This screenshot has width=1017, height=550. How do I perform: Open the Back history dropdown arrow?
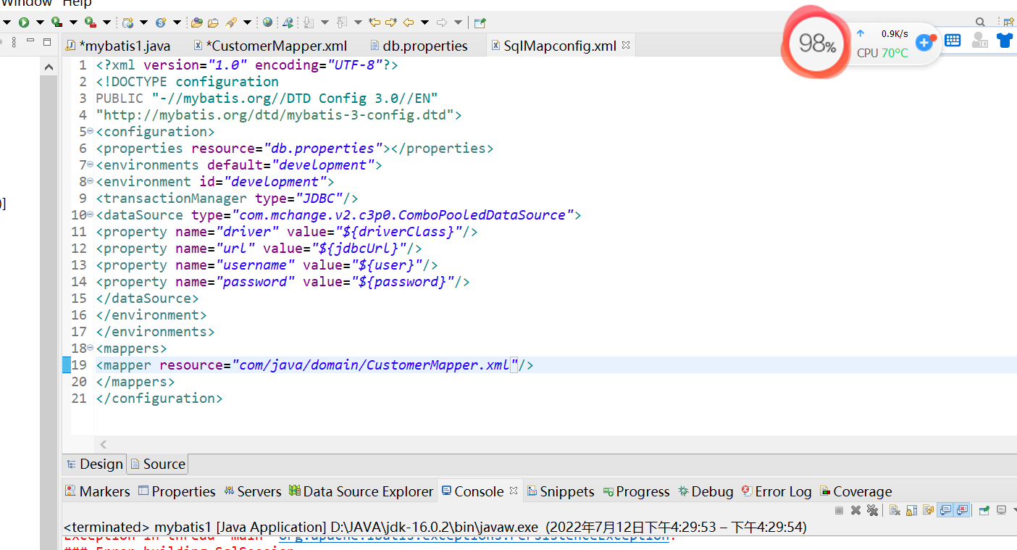(x=424, y=22)
